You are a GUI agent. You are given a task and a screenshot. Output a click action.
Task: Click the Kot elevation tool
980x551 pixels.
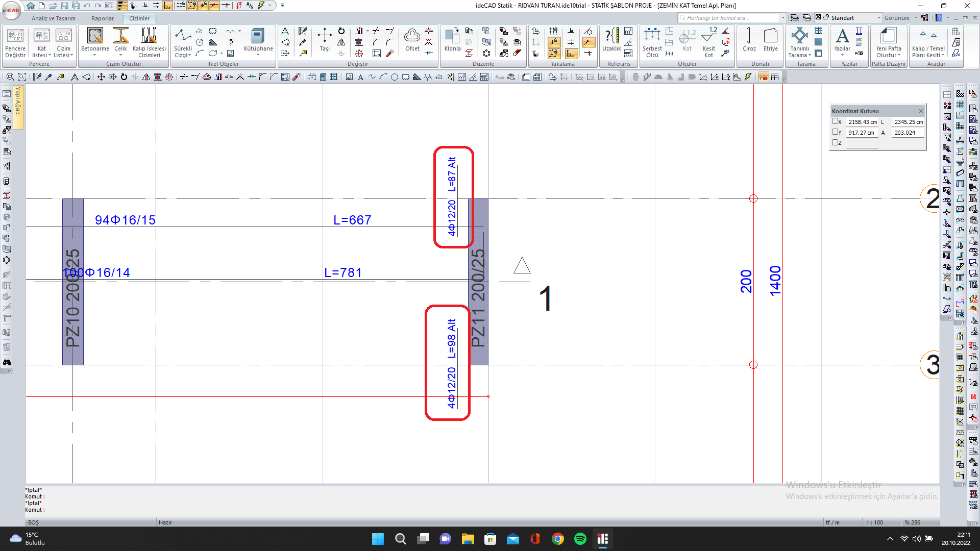(x=687, y=41)
